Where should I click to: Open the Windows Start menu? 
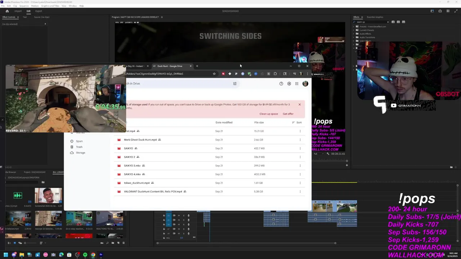click(6, 255)
